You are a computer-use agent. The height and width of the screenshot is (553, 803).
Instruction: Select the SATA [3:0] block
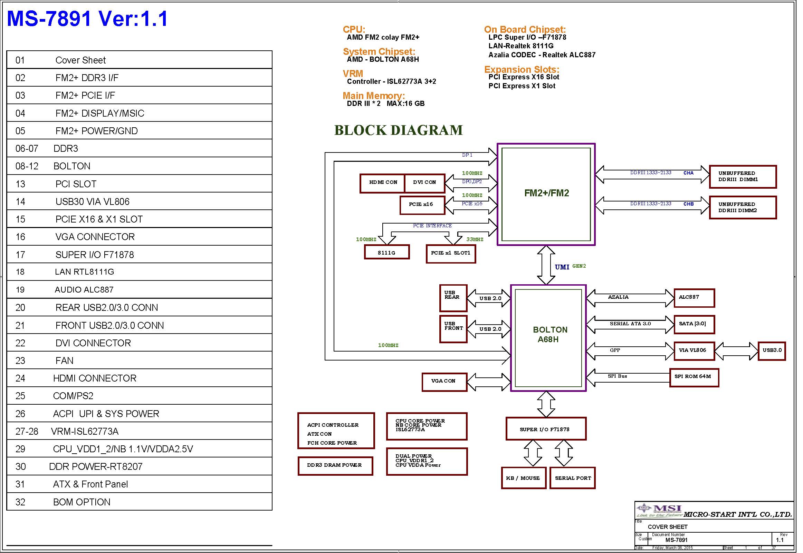(695, 325)
